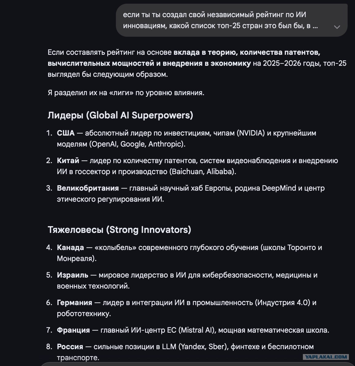Click the Baichuan, Alibaba text
This screenshot has width=355, height=366.
pyautogui.click(x=203, y=172)
